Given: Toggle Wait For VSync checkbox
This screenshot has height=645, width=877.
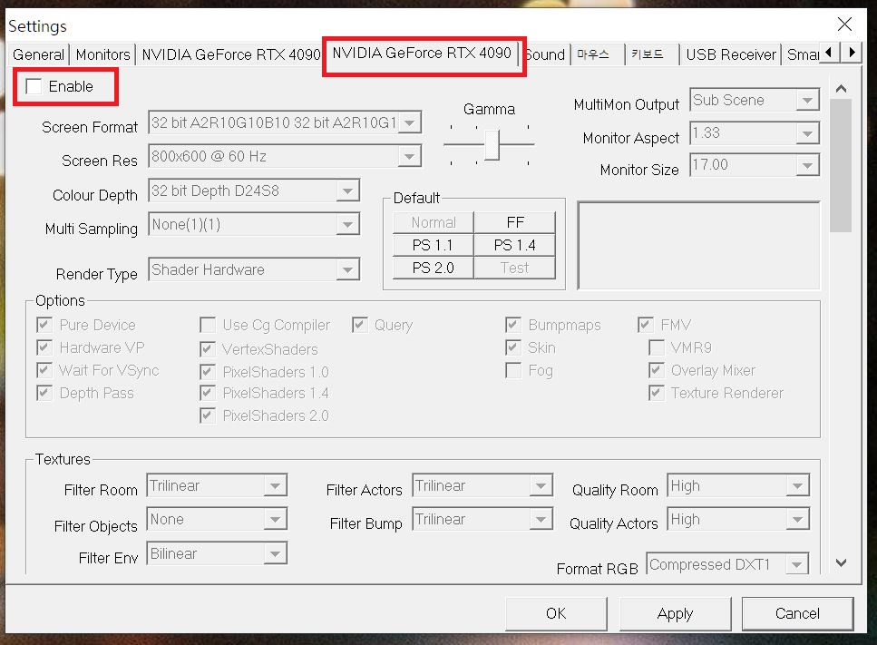Looking at the screenshot, I should 44,370.
